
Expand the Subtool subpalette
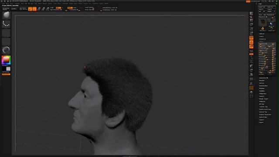[x=262, y=34]
